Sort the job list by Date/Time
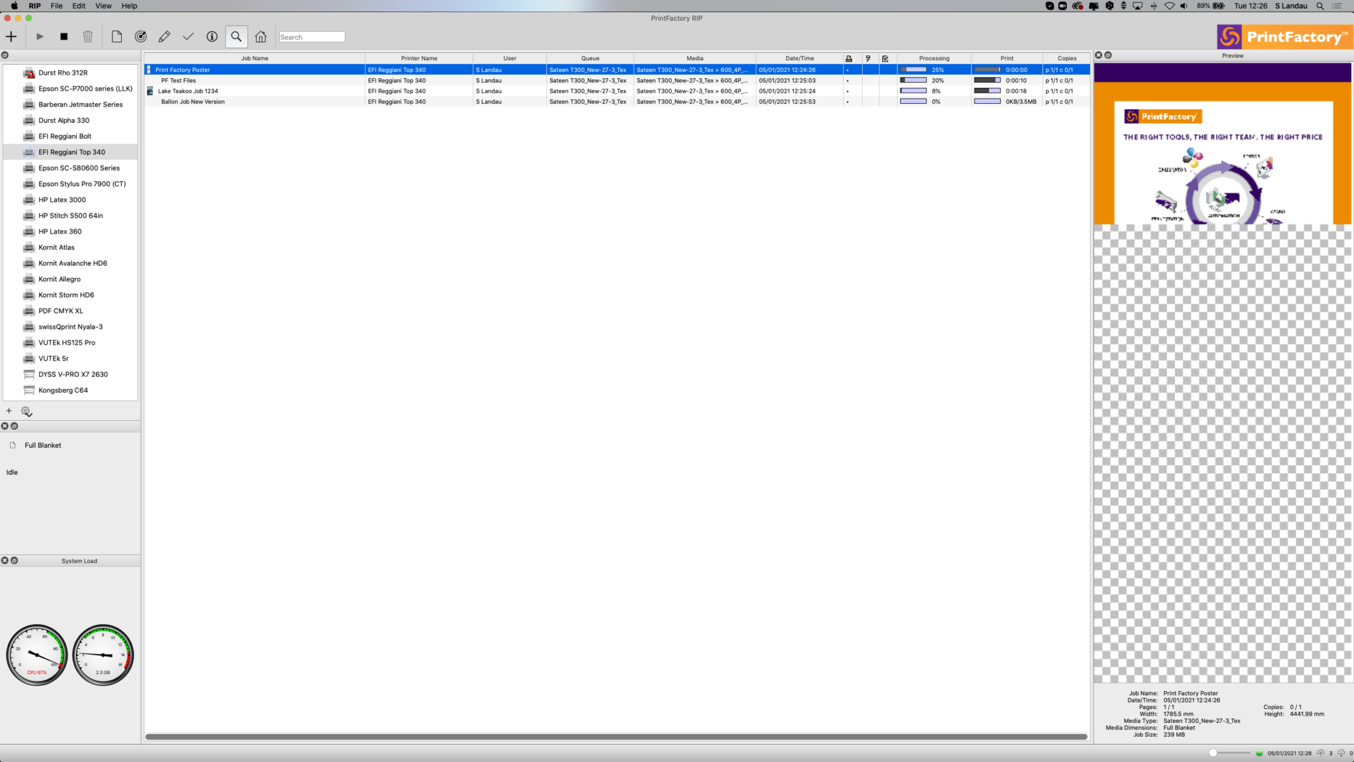The width and height of the screenshot is (1354, 762). coord(800,58)
